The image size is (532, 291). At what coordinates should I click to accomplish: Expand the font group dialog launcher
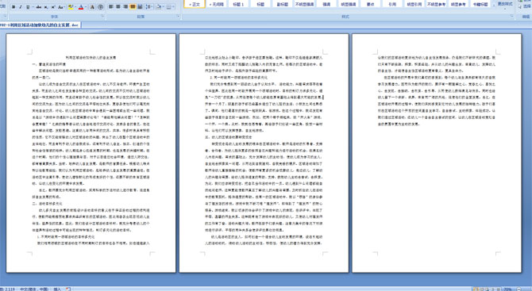(x=102, y=16)
